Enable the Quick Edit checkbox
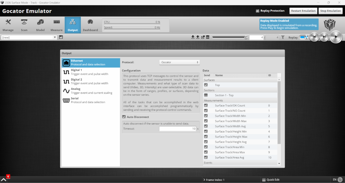This screenshot has height=183, width=345. [264, 180]
